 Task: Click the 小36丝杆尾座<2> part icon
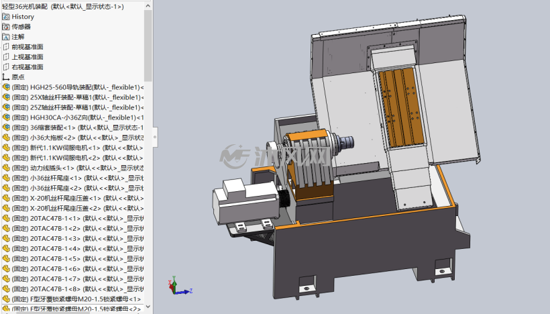click(5, 188)
